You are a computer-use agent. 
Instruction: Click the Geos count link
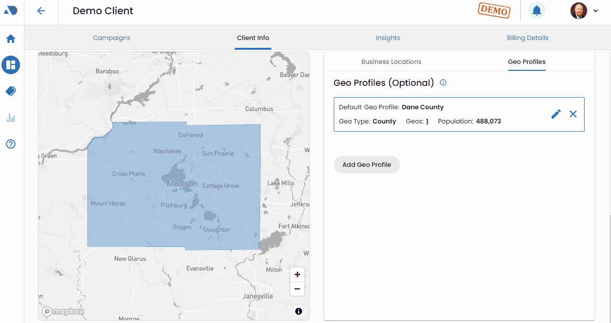coord(427,121)
